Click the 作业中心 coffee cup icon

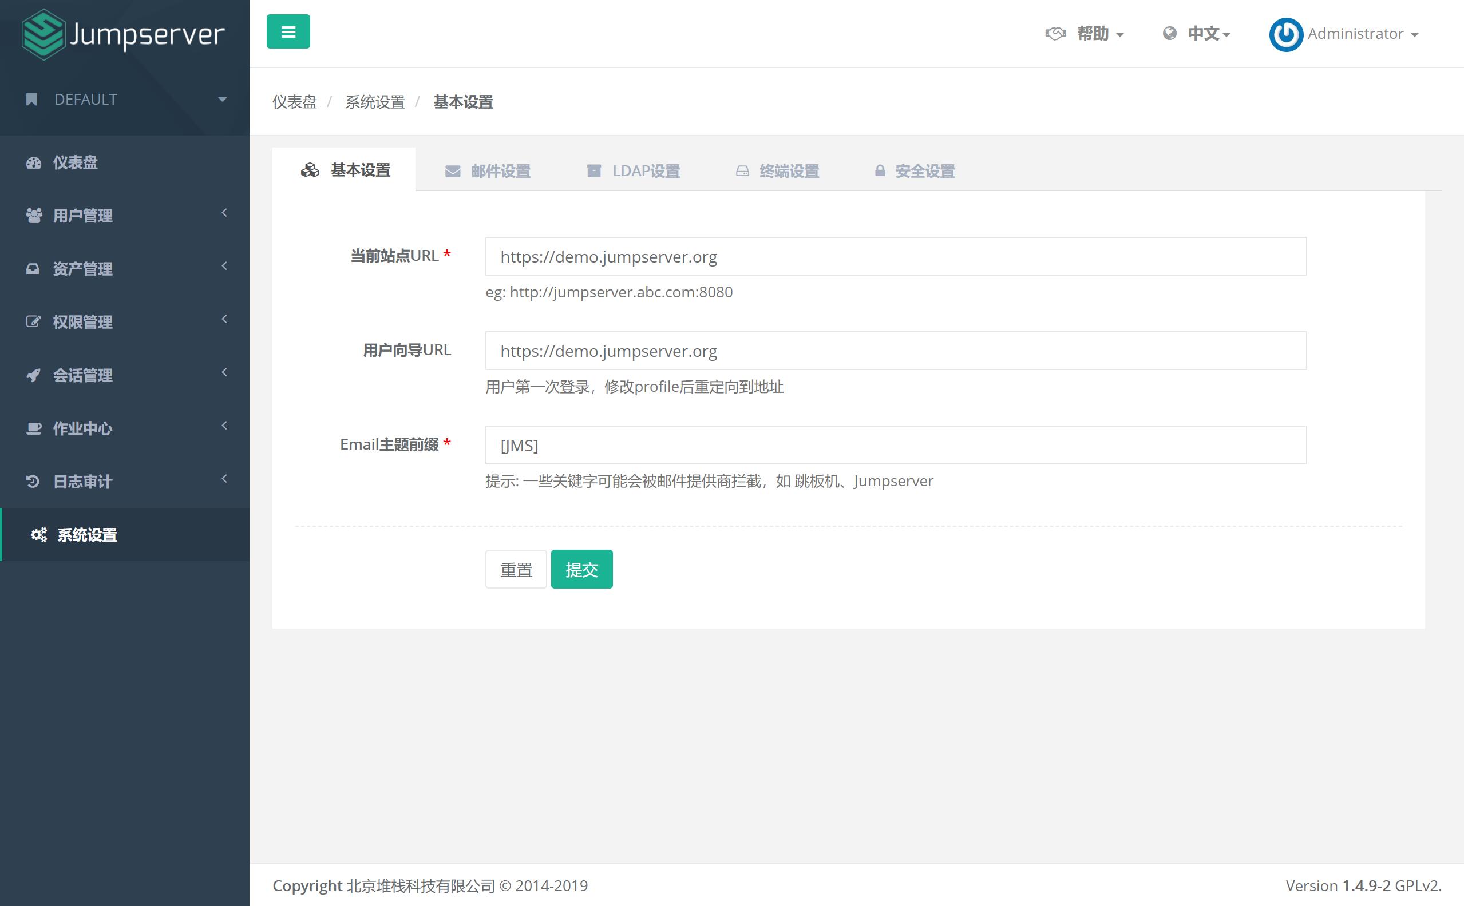[34, 428]
